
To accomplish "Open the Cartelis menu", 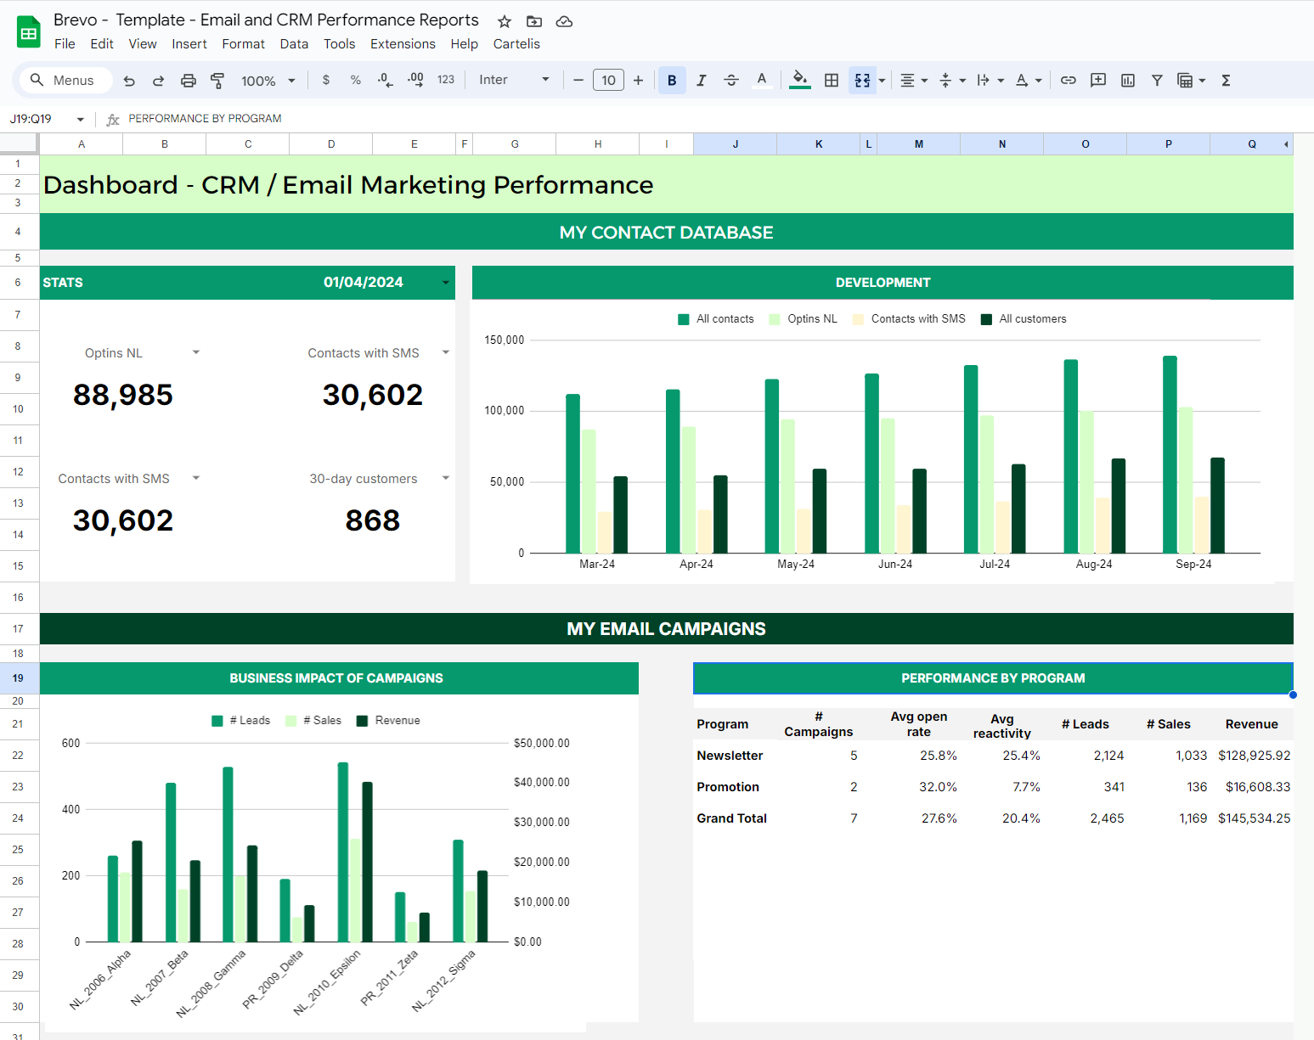I will point(516,44).
